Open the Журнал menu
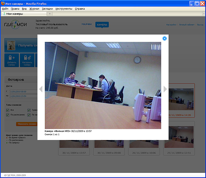The image size is (206, 178). pyautogui.click(x=34, y=9)
